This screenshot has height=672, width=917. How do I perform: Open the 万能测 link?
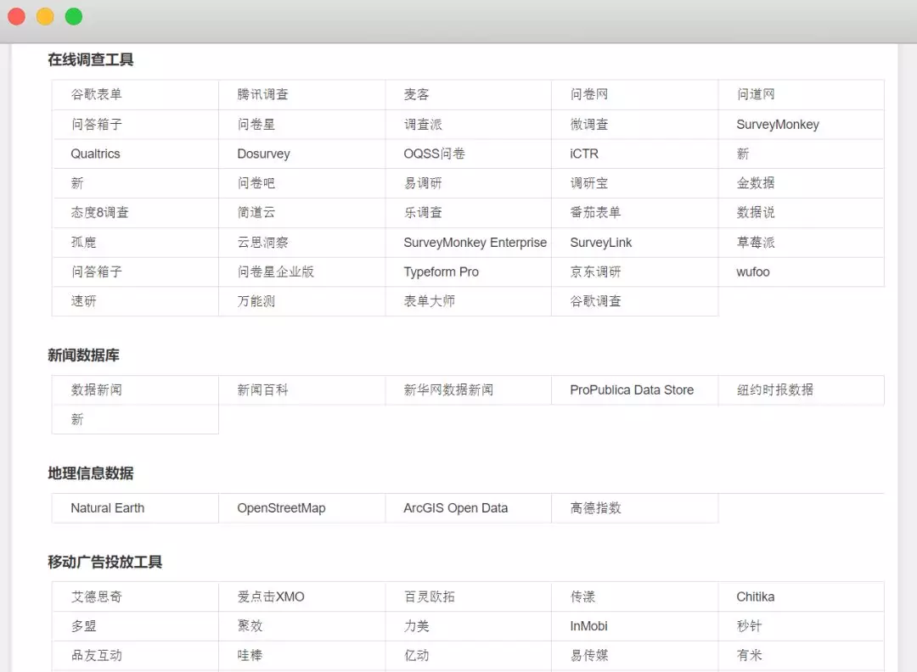(x=256, y=301)
